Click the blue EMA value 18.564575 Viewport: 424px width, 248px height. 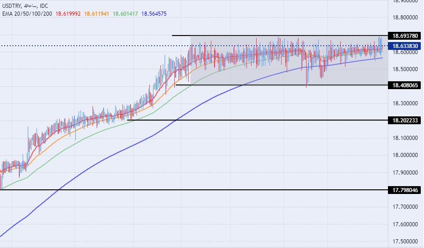(x=154, y=14)
